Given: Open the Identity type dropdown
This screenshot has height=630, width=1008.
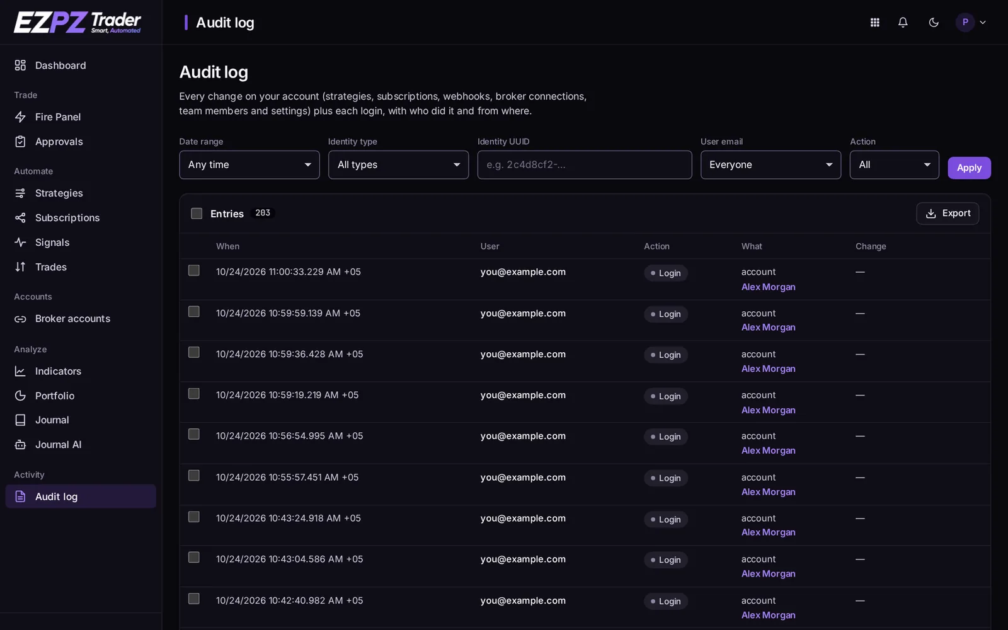Looking at the screenshot, I should click(x=398, y=164).
